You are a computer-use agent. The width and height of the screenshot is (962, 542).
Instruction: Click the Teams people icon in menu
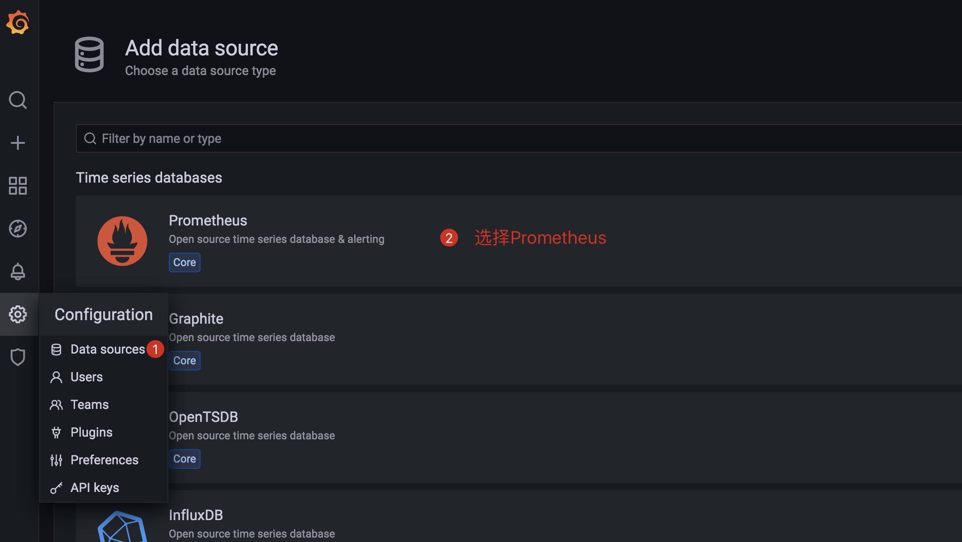tap(56, 405)
